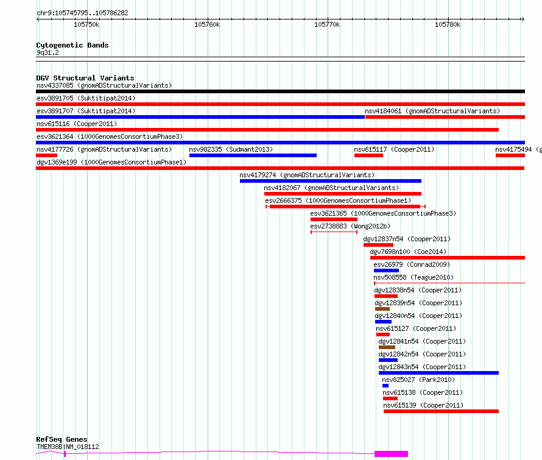
Task: Click the red bar under nsv4184061
Action: (x=445, y=117)
